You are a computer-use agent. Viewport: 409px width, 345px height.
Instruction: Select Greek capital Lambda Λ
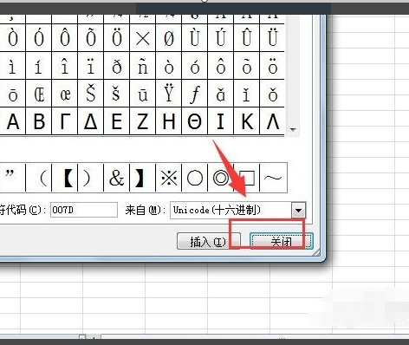272,121
